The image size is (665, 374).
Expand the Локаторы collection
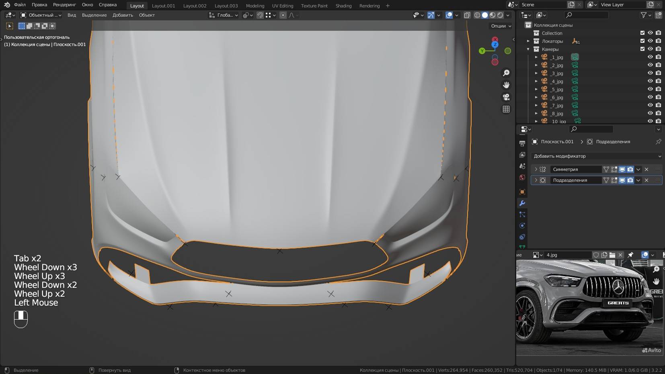point(528,41)
